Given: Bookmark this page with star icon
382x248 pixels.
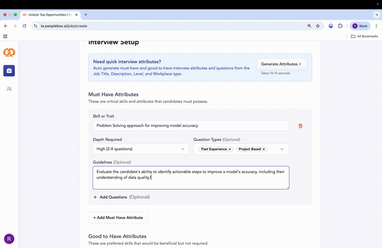Looking at the screenshot, I should point(318,26).
